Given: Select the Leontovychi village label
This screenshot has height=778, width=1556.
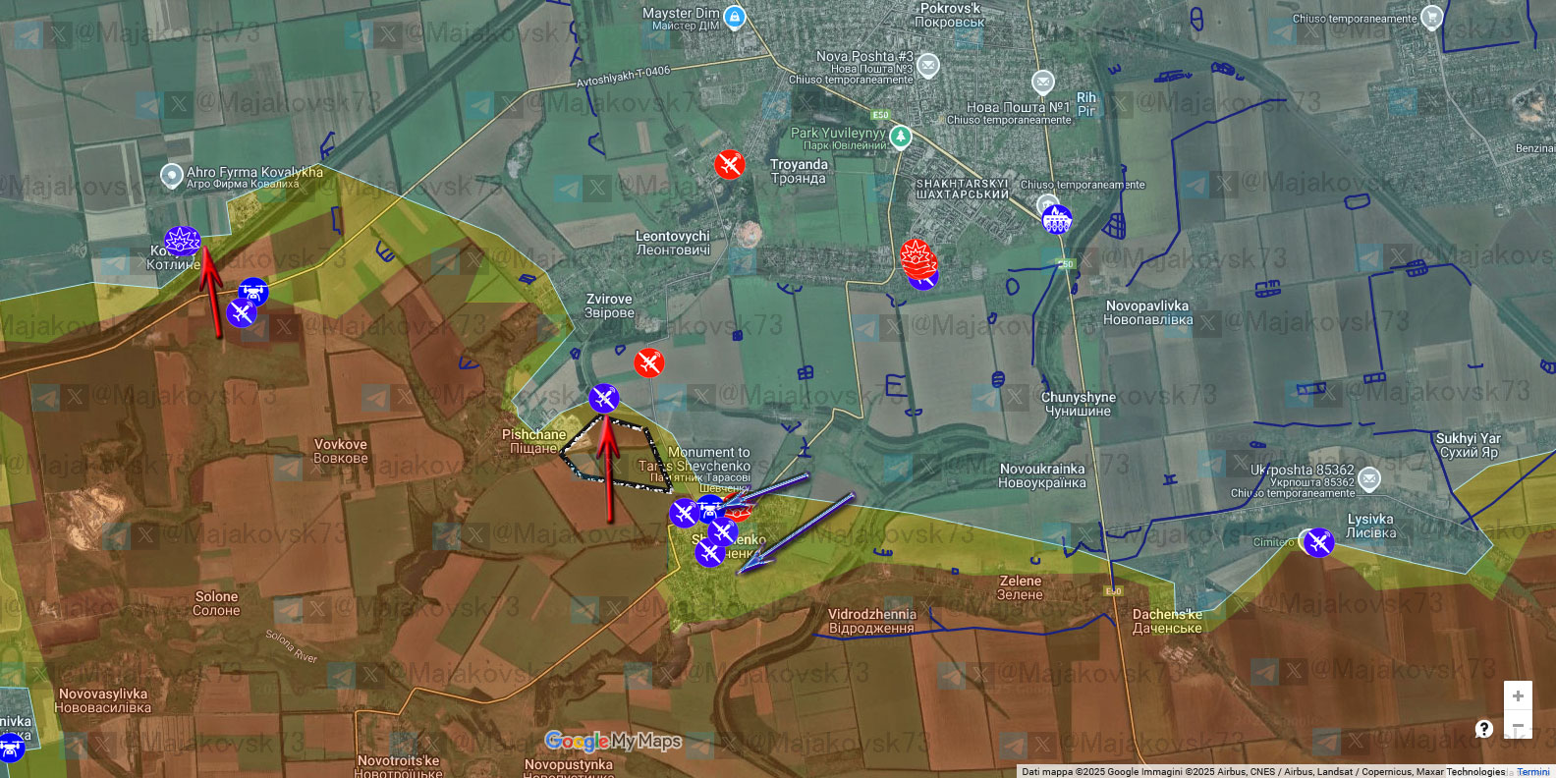Looking at the screenshot, I should pyautogui.click(x=673, y=243).
